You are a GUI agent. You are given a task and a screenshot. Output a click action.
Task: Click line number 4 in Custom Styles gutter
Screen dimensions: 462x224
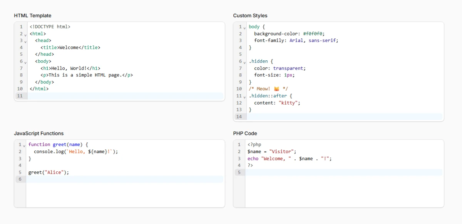pos(240,48)
